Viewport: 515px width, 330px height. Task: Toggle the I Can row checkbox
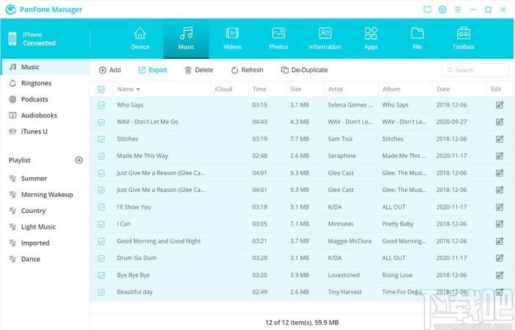point(101,224)
